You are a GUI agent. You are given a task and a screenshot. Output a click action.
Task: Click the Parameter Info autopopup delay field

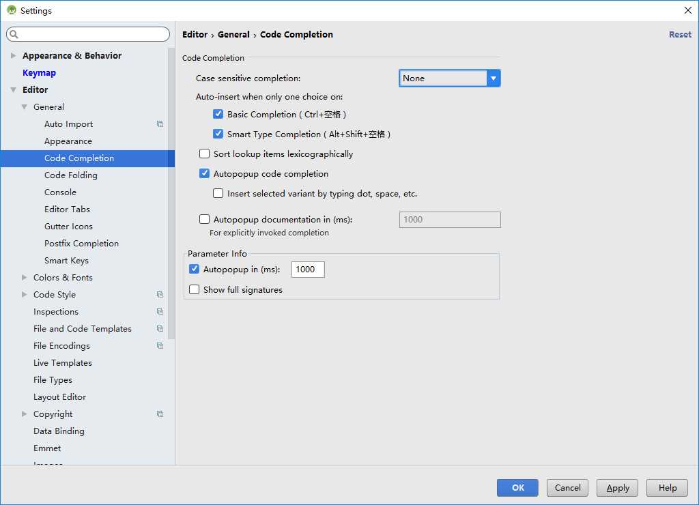[x=308, y=270]
